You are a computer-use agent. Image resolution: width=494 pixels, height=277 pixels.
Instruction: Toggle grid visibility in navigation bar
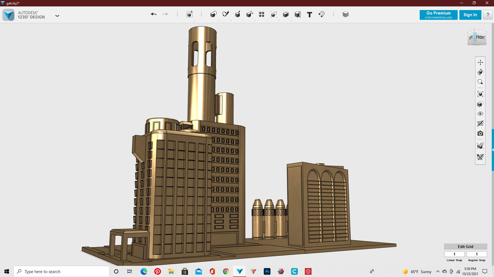point(480,123)
